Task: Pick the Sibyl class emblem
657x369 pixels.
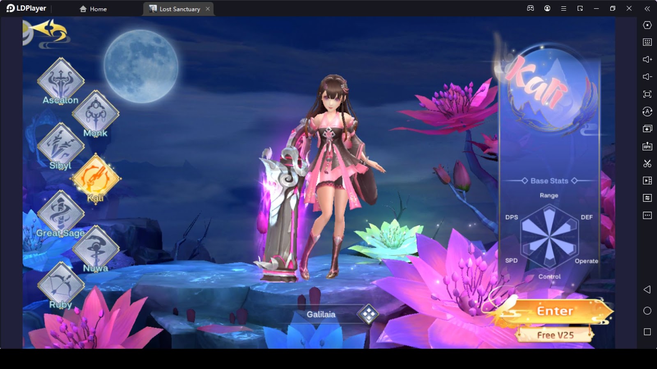Action: 61,146
